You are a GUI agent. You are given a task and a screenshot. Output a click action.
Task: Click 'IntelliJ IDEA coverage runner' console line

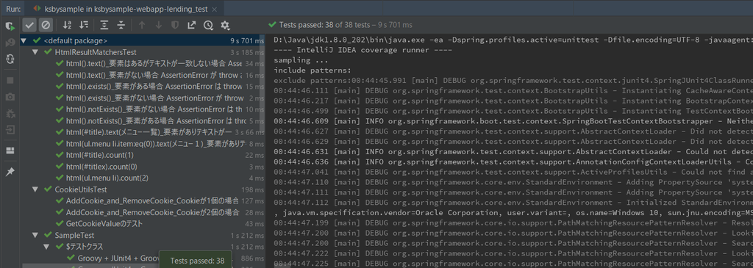point(363,51)
